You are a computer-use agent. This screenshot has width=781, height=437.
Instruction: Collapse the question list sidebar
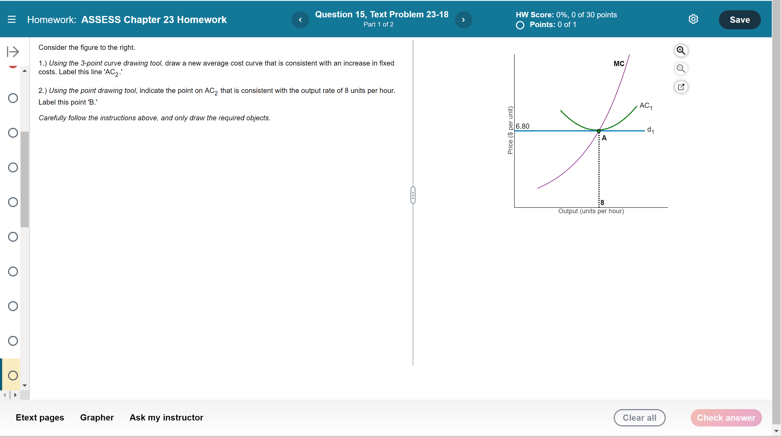tap(13, 51)
